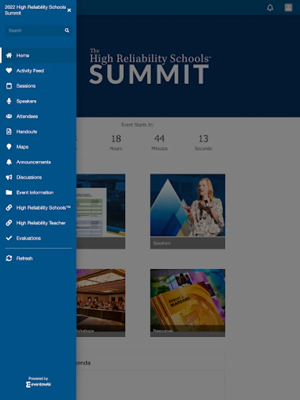The image size is (300, 400).
Task: Click the Refresh label
Action: point(24,258)
